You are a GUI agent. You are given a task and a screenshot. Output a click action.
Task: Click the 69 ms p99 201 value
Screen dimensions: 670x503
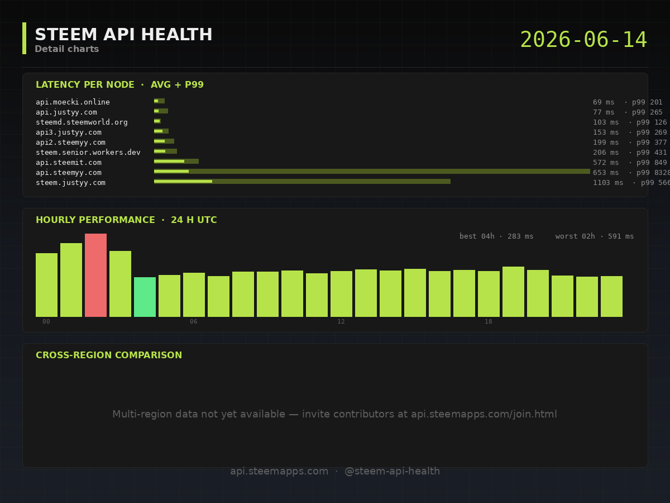click(x=628, y=102)
